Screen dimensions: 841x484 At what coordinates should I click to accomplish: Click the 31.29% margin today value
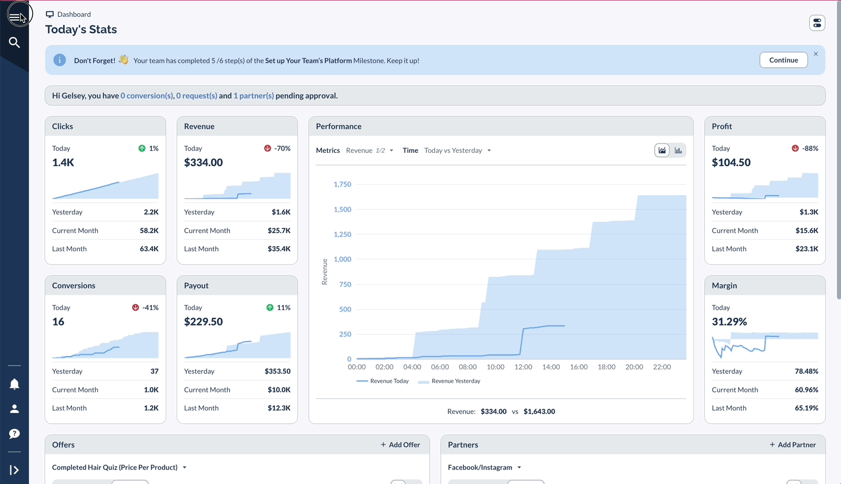click(729, 322)
